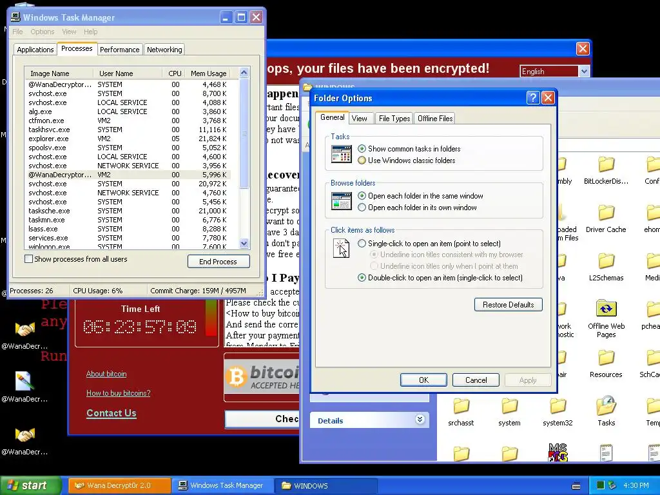Select the lsass.exe process row
Image resolution: width=660 pixels, height=495 pixels.
pyautogui.click(x=128, y=229)
